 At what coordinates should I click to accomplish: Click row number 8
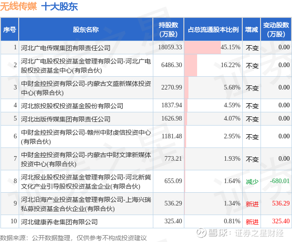pyautogui.click(x=15, y=181)
